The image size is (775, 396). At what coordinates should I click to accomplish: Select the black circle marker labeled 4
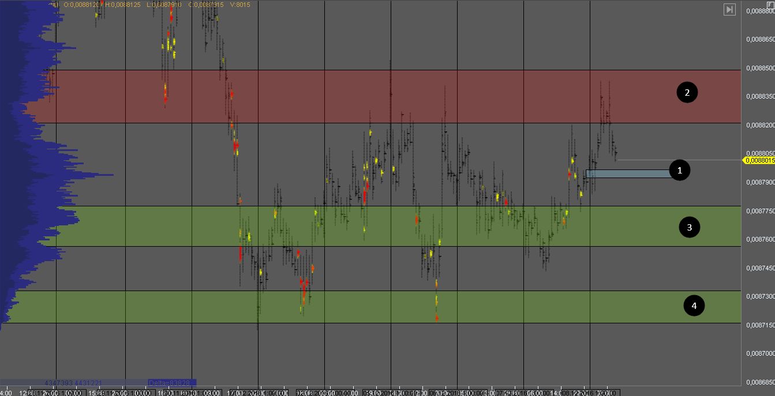pyautogui.click(x=694, y=306)
